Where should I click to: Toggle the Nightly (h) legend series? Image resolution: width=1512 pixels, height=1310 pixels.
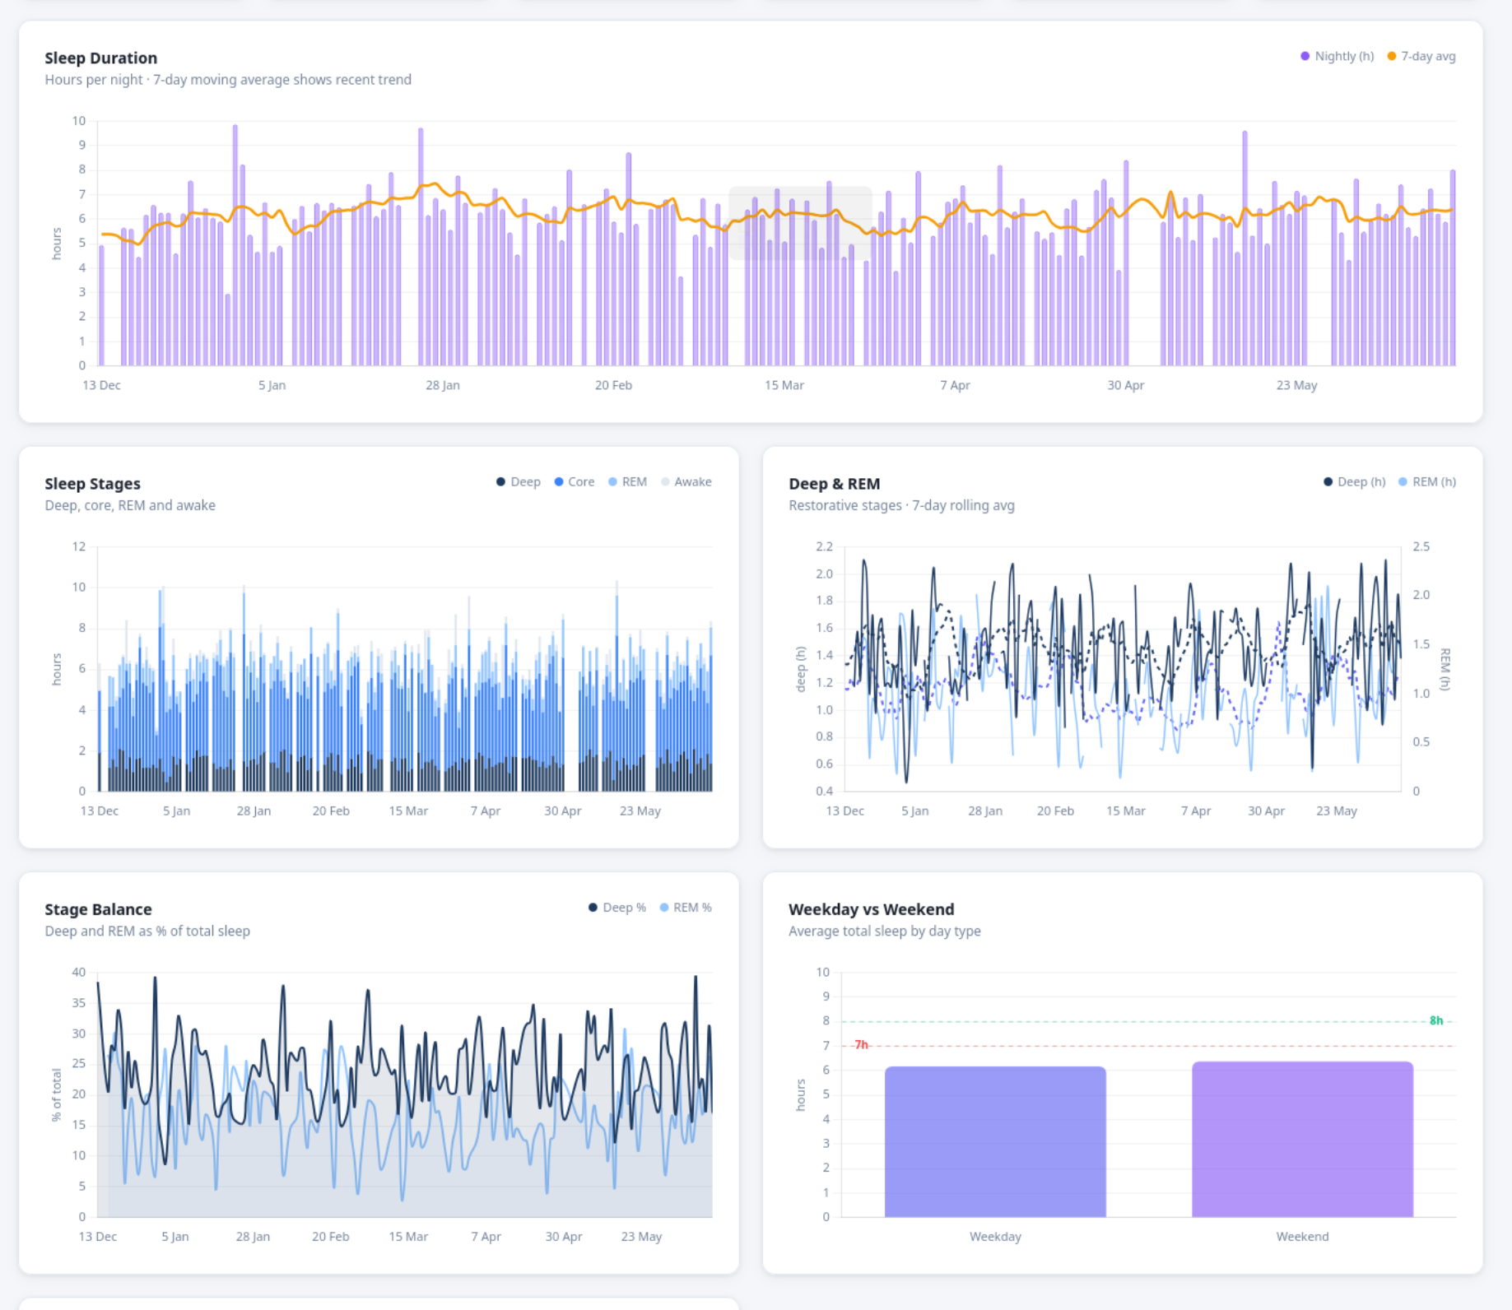[1338, 56]
